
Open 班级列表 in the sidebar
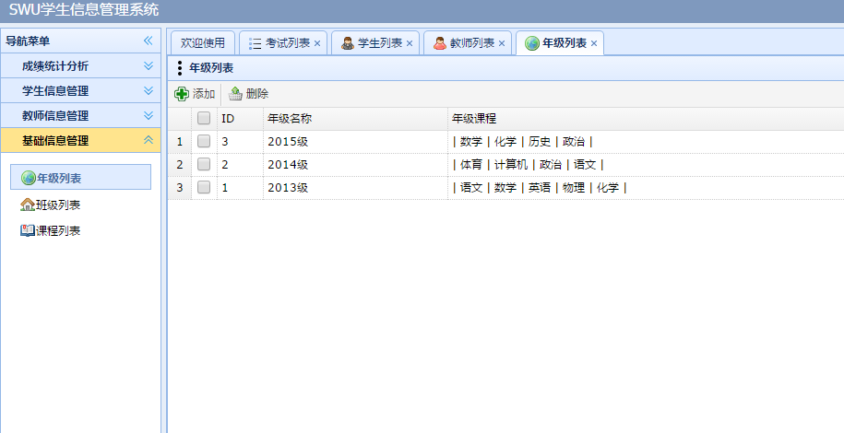(58, 205)
